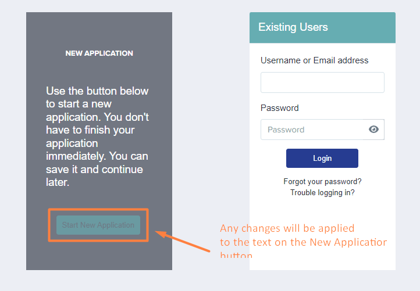The image size is (420, 291).
Task: Select the orange highlight box outline
Action: pyautogui.click(x=98, y=225)
